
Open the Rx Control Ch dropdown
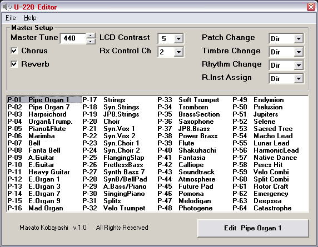click(178, 52)
